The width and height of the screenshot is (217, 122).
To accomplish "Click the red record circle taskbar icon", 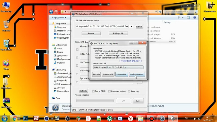I will [151, 119].
